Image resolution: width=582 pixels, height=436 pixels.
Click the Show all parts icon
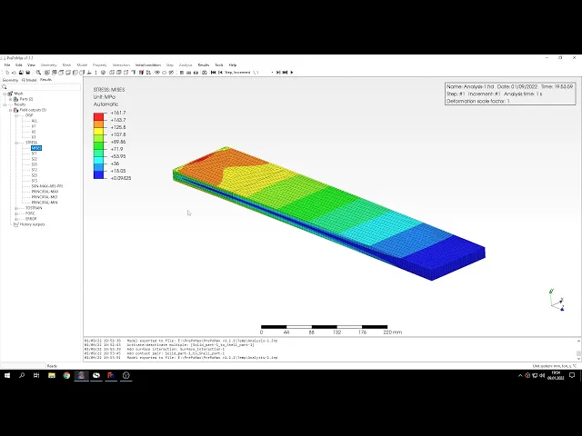pyautogui.click(x=165, y=73)
